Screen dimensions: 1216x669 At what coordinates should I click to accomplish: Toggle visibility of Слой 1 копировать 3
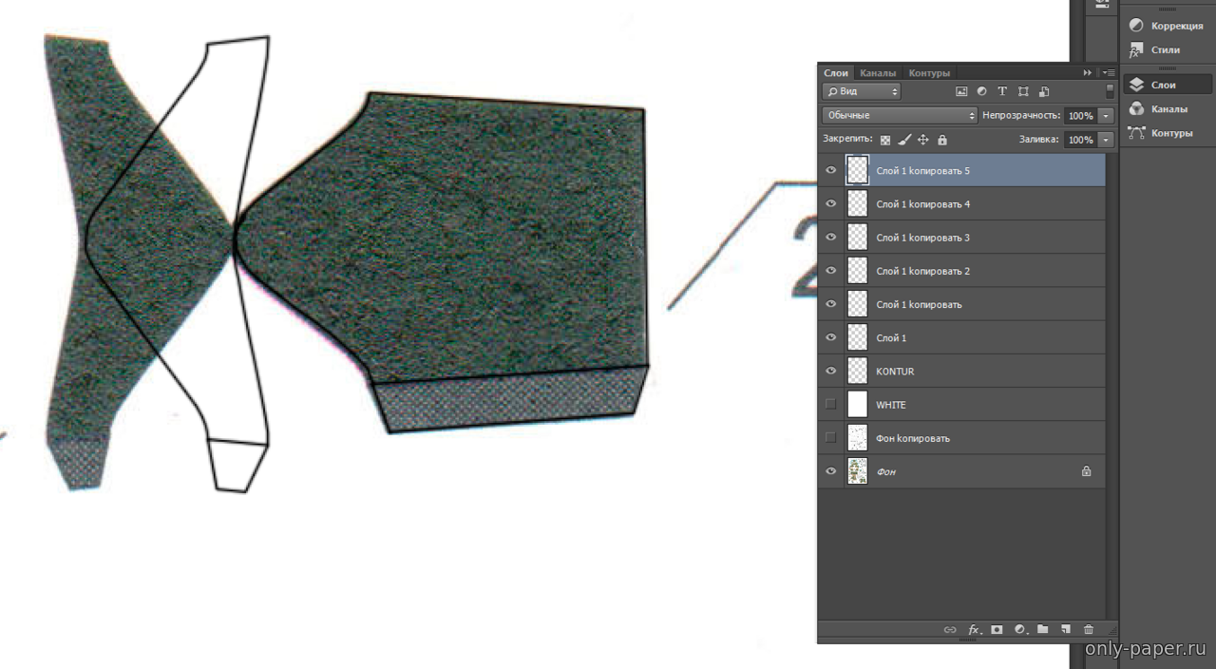click(831, 238)
